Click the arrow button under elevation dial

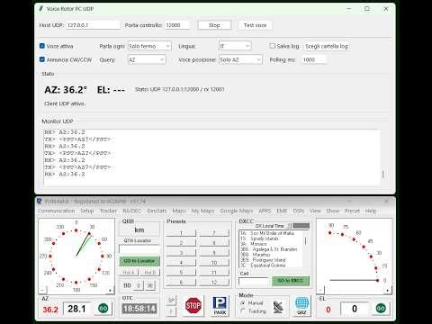pyautogui.click(x=388, y=290)
